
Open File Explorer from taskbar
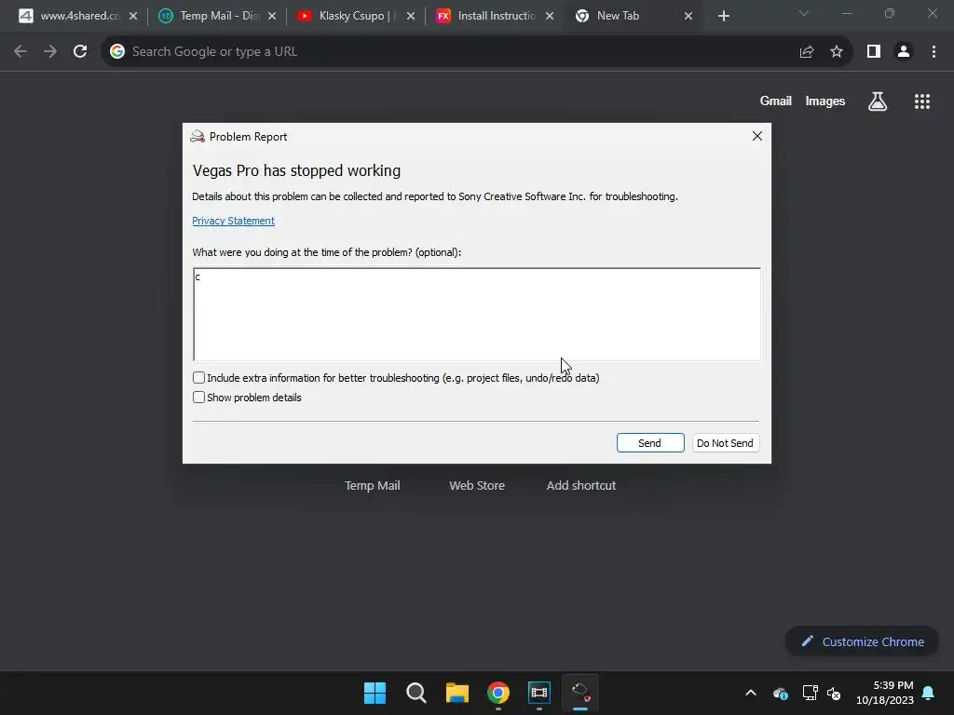[457, 693]
